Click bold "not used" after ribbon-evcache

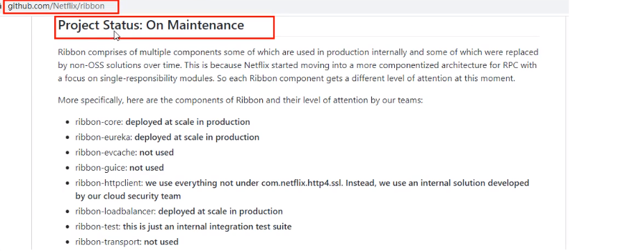point(156,153)
